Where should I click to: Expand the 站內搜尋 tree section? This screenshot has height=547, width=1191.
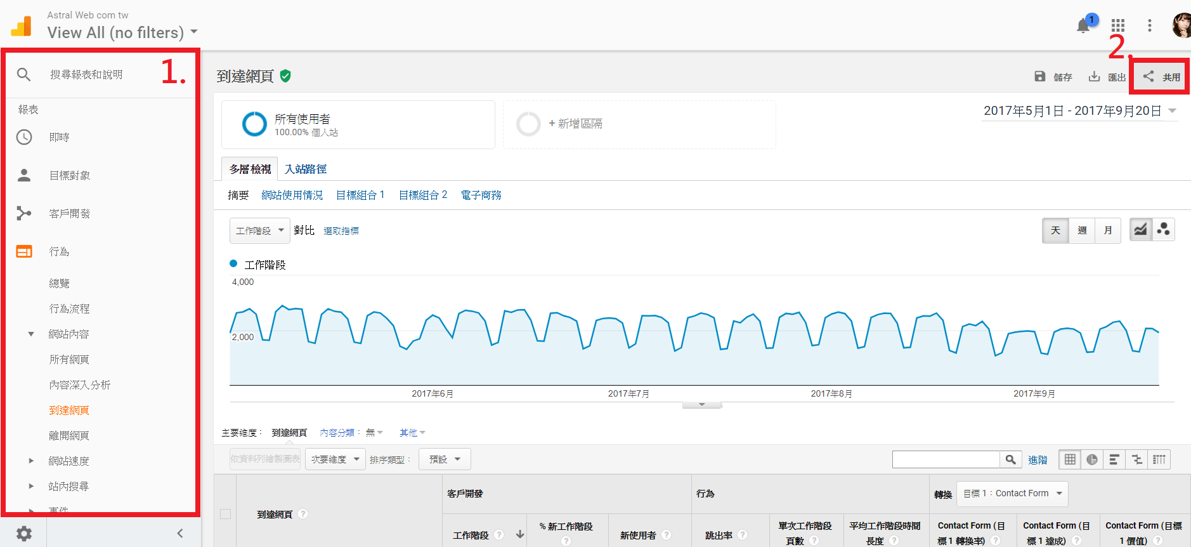pyautogui.click(x=30, y=486)
